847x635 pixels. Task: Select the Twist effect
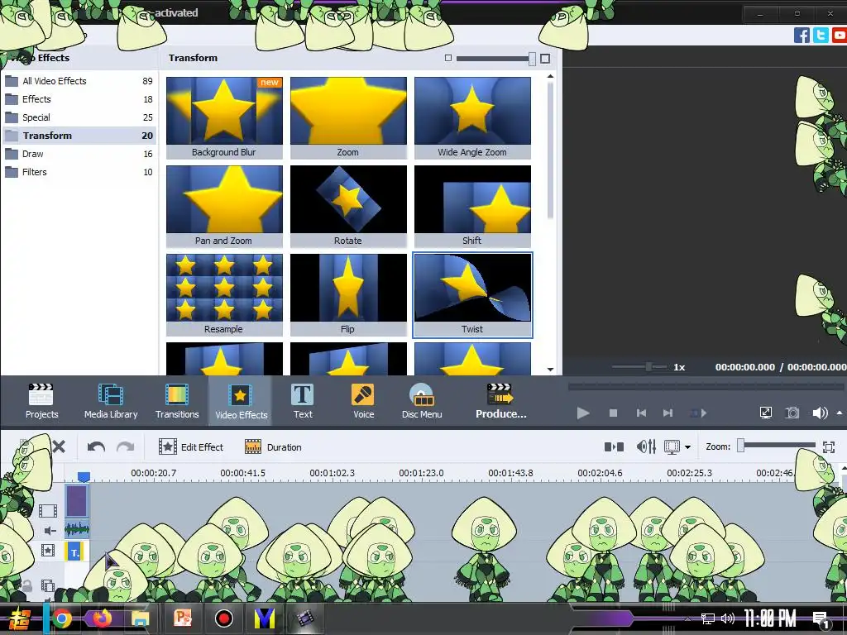point(472,295)
